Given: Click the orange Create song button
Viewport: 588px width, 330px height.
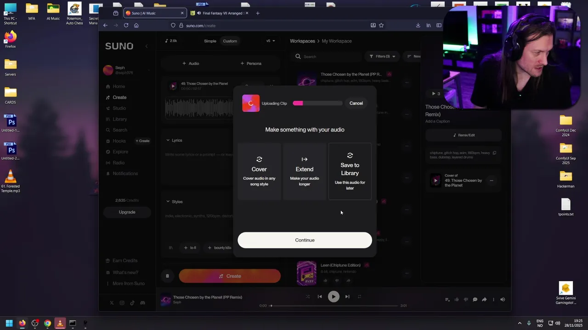Looking at the screenshot, I should click(230, 276).
